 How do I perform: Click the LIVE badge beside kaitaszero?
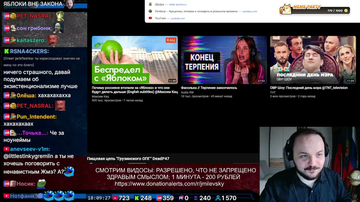7,40
